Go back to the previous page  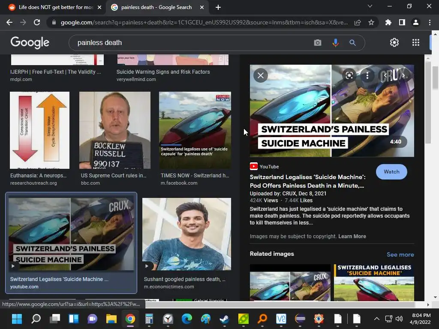[9, 22]
